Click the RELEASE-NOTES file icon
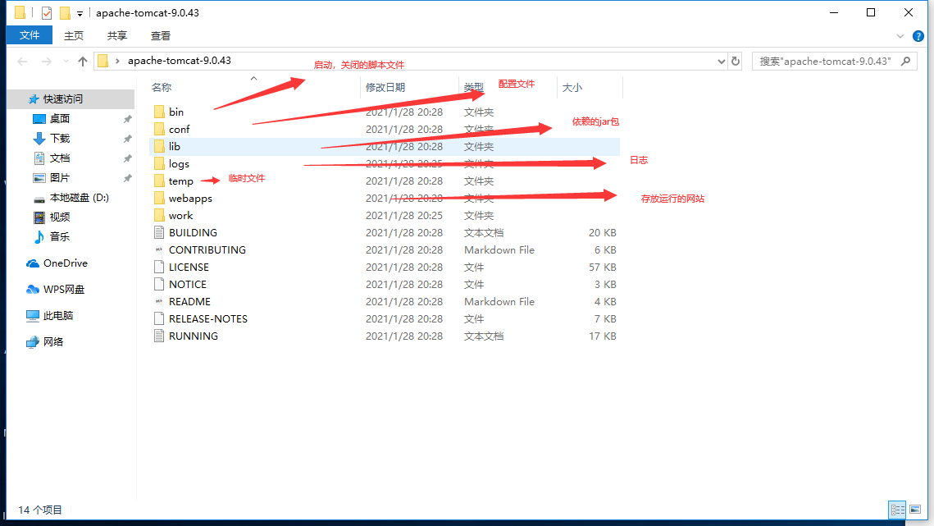 click(x=159, y=319)
